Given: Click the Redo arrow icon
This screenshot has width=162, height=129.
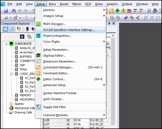Looking at the screenshot, I should (26, 11).
